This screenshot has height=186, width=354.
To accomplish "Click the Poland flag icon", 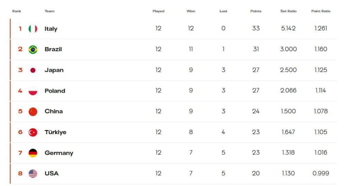I will coord(33,91).
